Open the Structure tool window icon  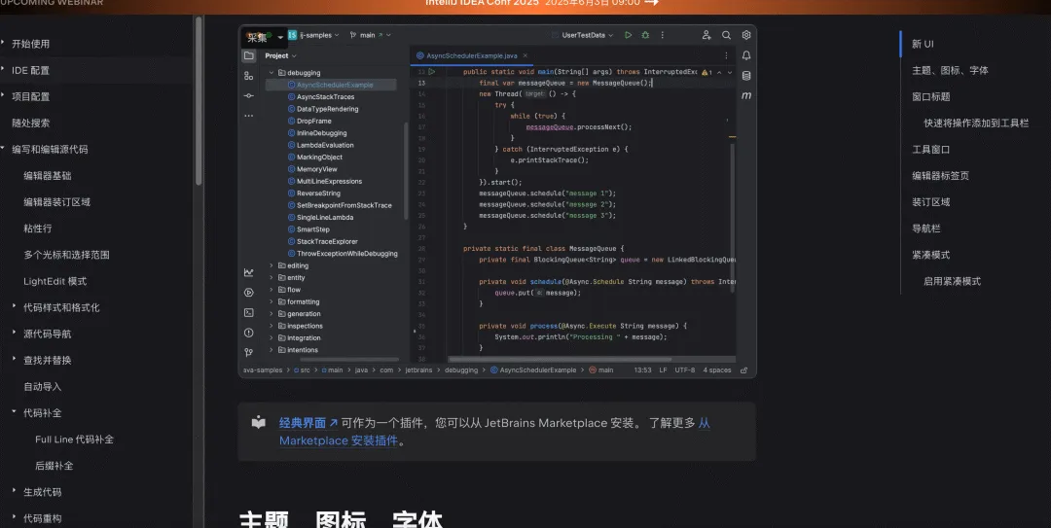pos(249,76)
